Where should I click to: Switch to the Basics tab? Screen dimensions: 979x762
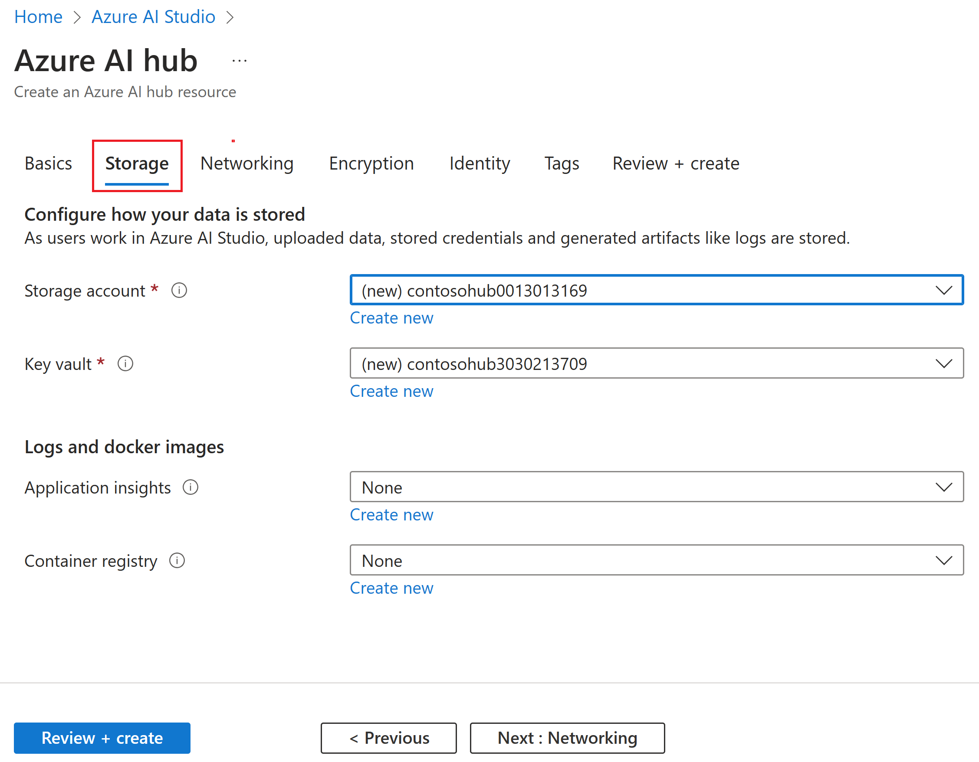point(48,164)
